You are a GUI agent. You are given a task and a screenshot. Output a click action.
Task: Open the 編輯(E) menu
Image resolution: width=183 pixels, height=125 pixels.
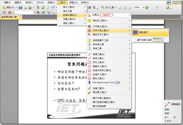18,2
